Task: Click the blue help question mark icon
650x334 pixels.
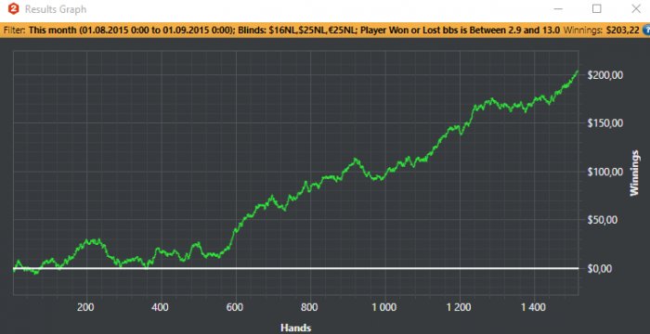Action: point(646,31)
